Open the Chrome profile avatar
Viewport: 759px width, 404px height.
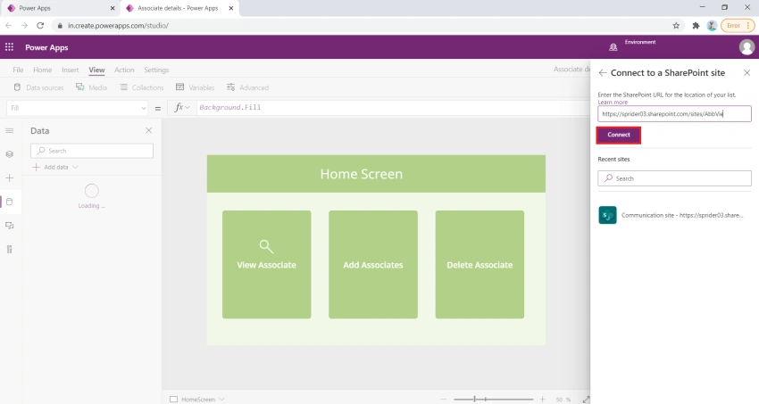712,26
